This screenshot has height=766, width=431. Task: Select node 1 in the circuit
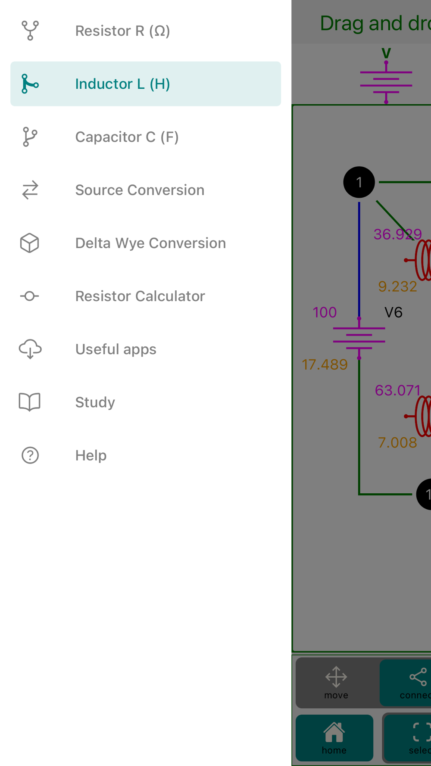tap(359, 182)
